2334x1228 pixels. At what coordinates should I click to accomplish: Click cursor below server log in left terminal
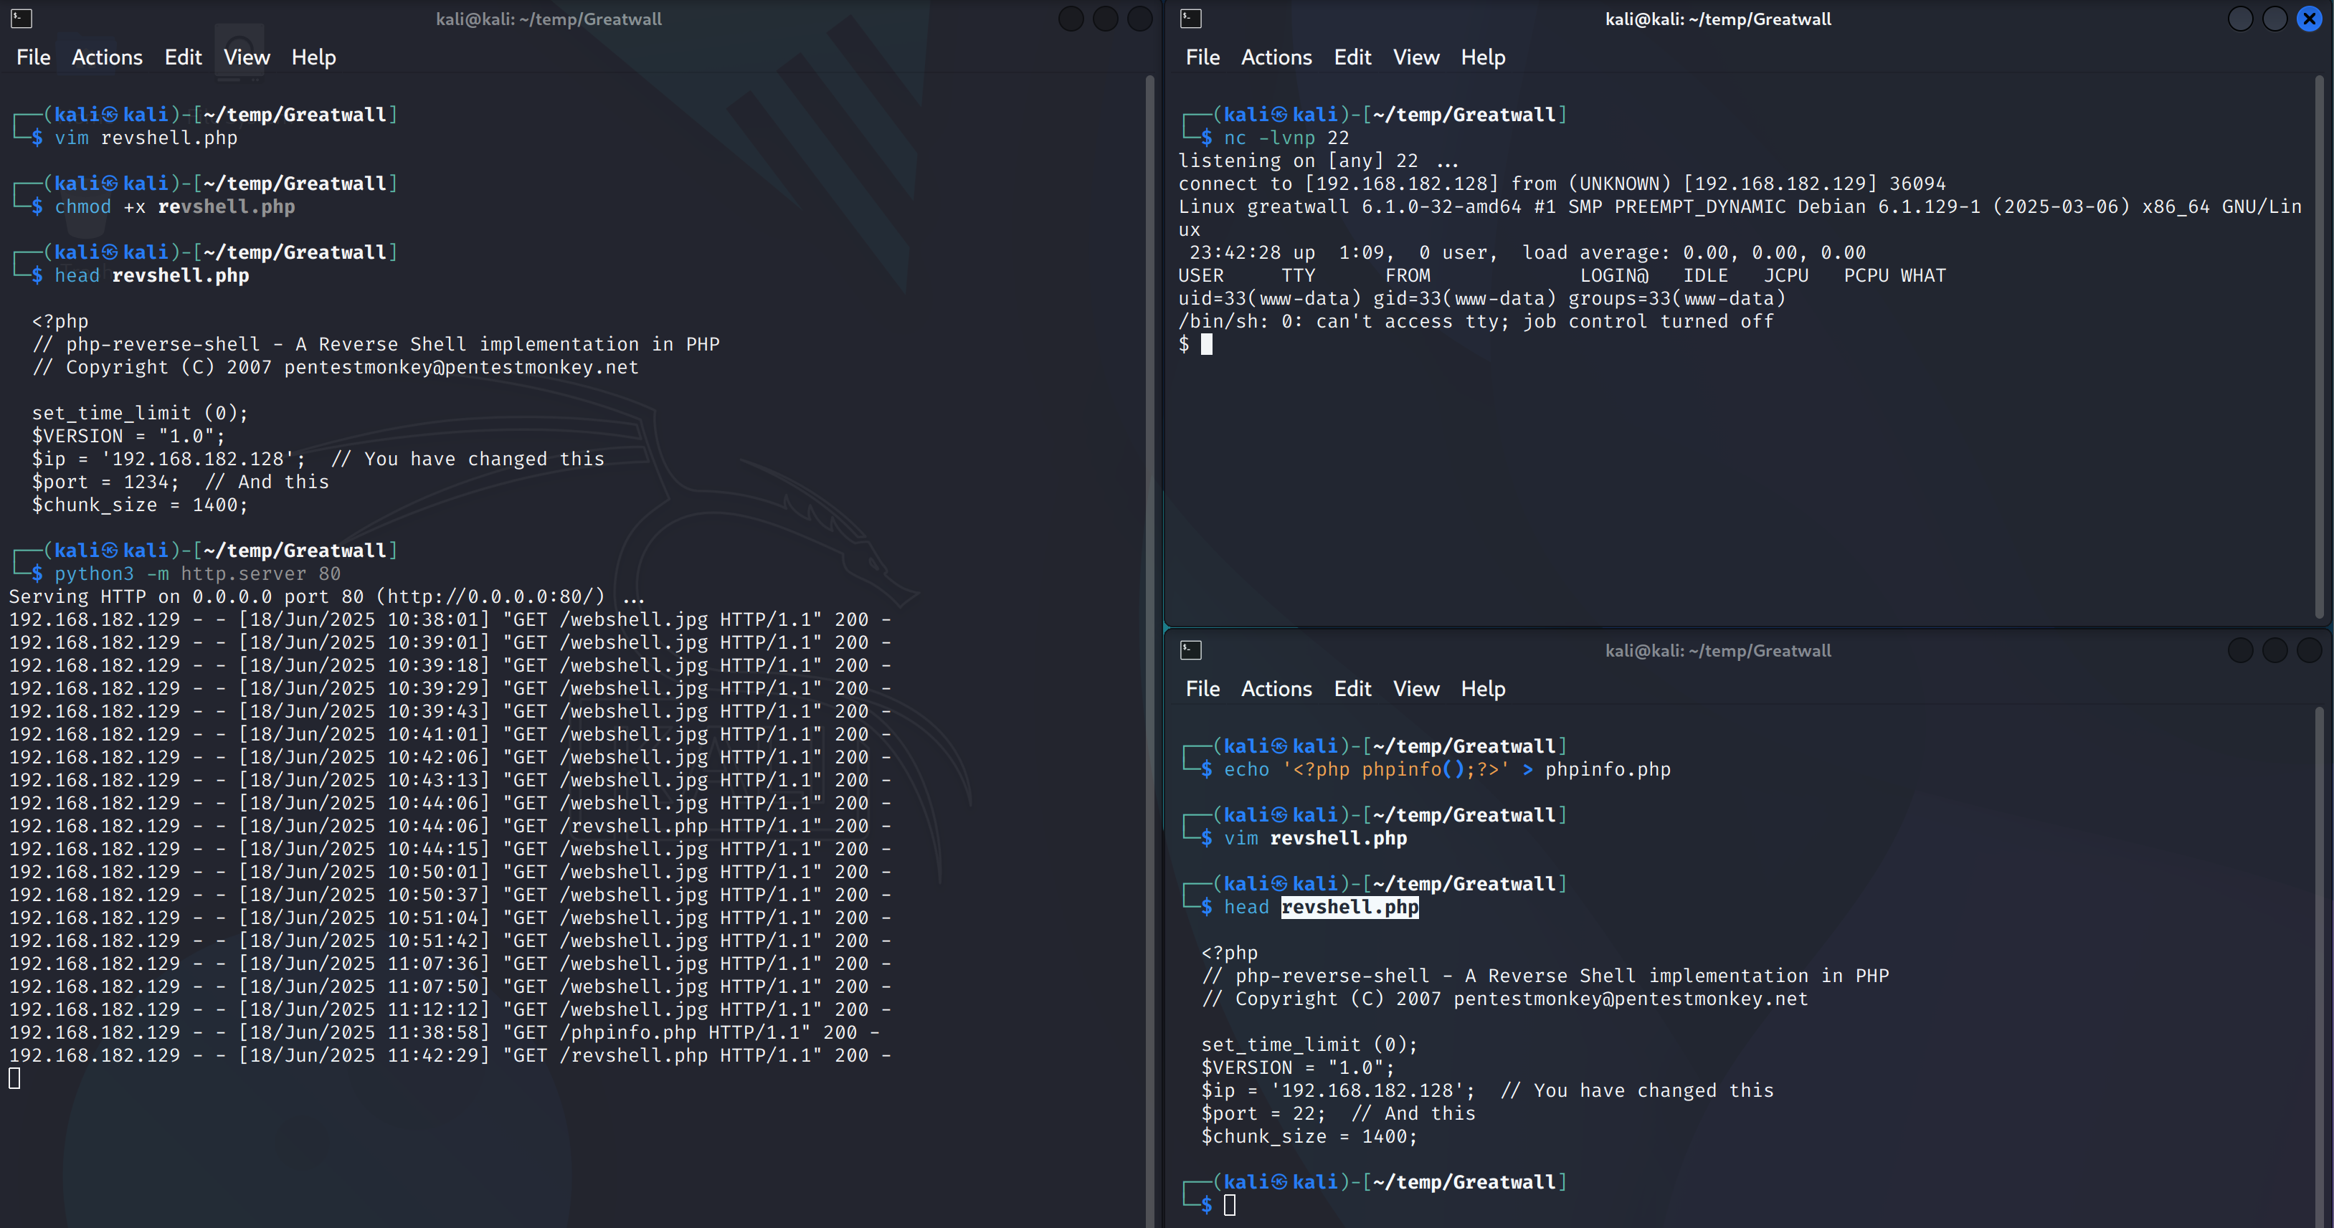(14, 1077)
